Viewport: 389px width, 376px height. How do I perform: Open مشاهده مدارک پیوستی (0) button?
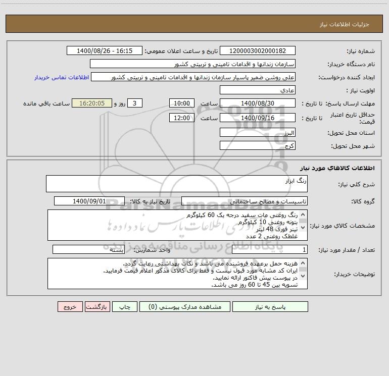(x=185, y=306)
